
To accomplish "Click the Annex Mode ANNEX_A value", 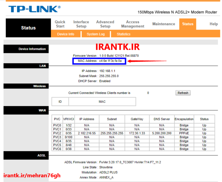I will (x=106, y=177).
